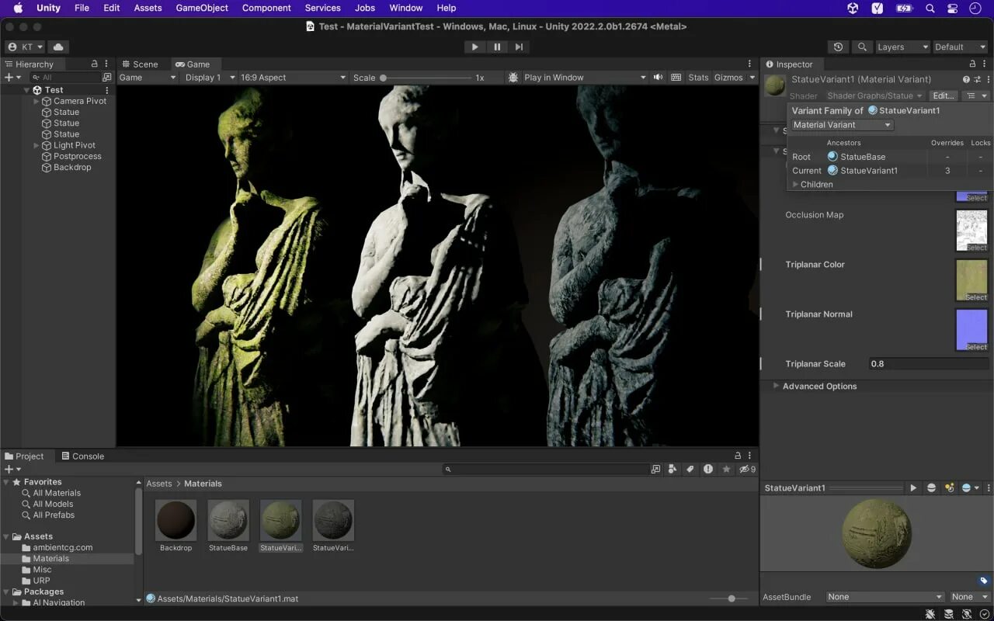
Task: Click the Step frame button
Action: tap(519, 47)
